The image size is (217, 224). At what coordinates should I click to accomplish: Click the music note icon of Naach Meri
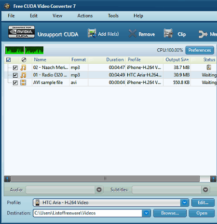pyautogui.click(x=23, y=68)
